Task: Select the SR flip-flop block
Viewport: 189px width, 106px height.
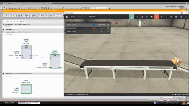Action: 55,62
